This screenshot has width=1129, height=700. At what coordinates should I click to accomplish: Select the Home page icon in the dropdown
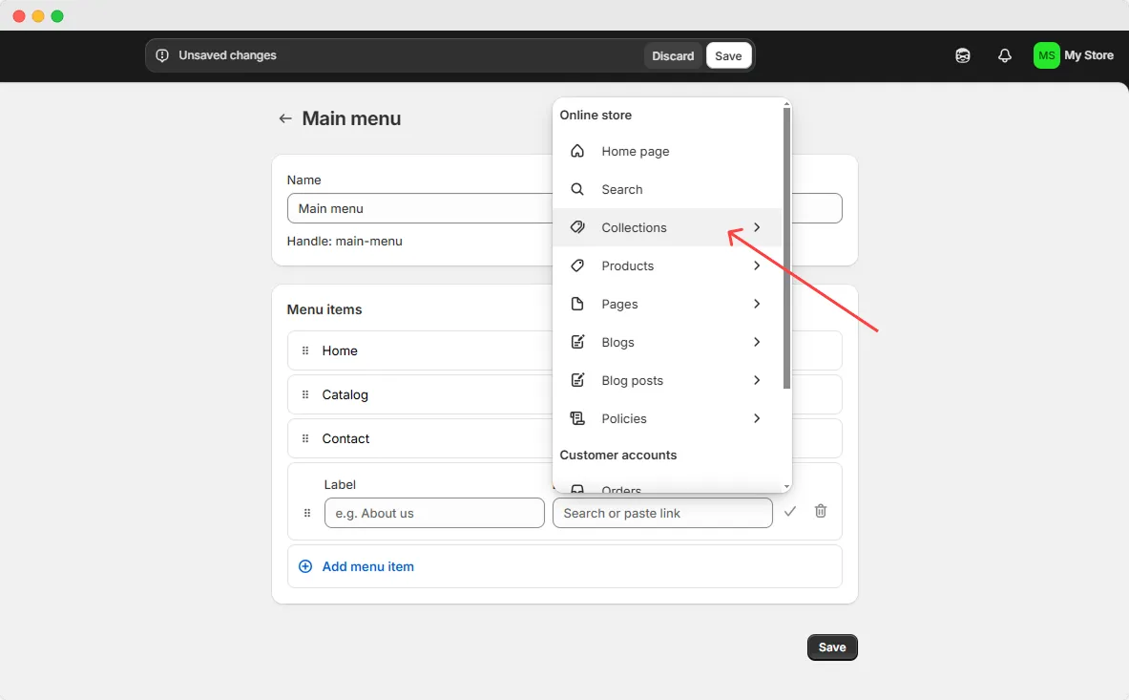point(577,151)
